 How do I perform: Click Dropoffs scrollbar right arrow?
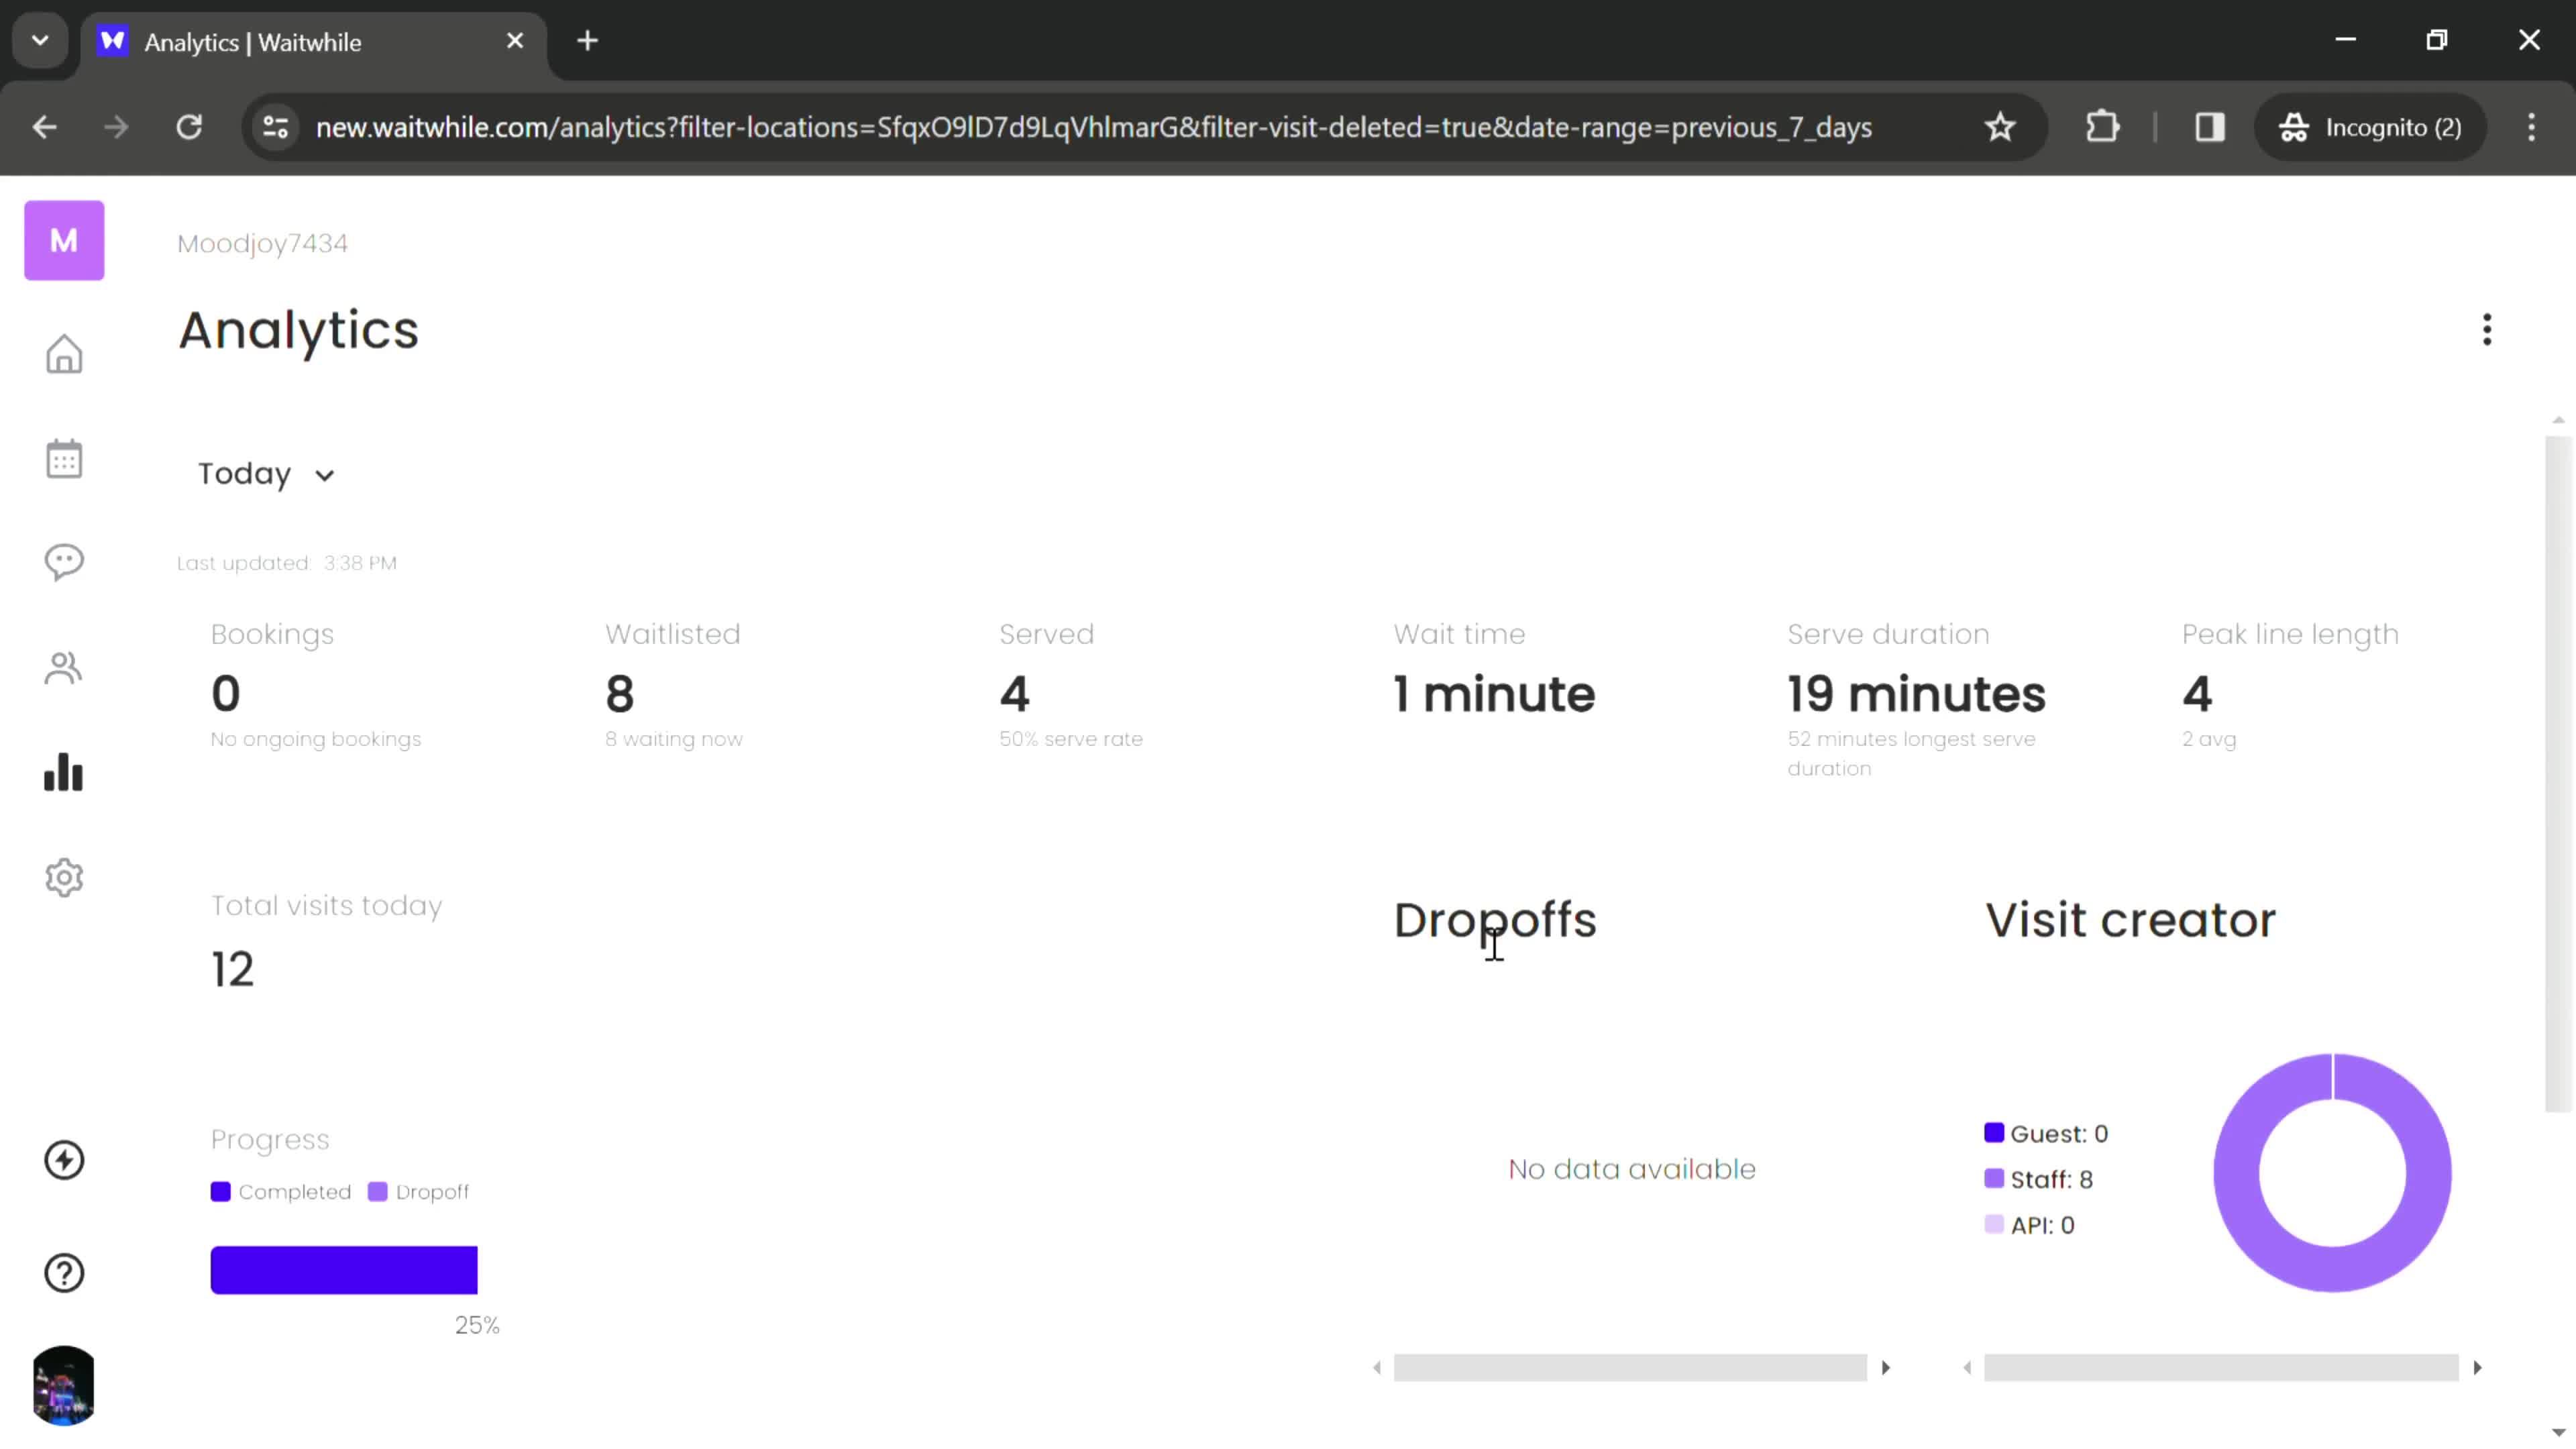coord(1886,1368)
